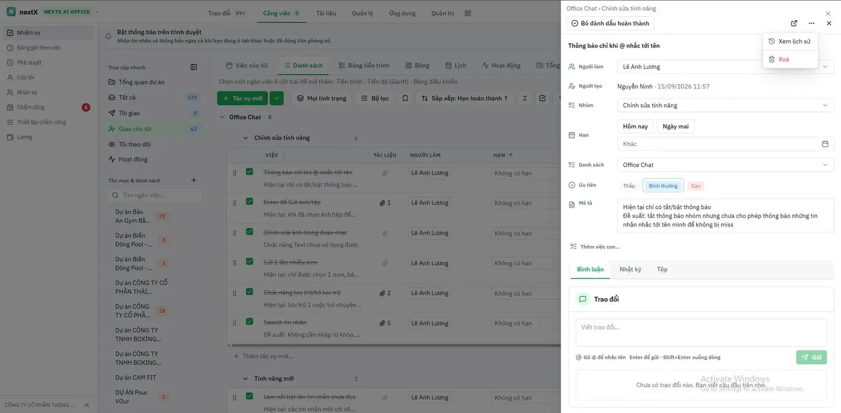Toggle the sidebar panel icon beside Truy cập nhanh
This screenshot has height=413, width=841.
(x=194, y=67)
